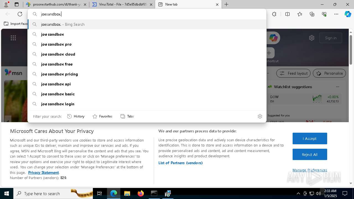
Task: Open the notifications center icon
Action: pyautogui.click(x=345, y=193)
